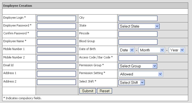Click into the Blood Group field

point(138,42)
